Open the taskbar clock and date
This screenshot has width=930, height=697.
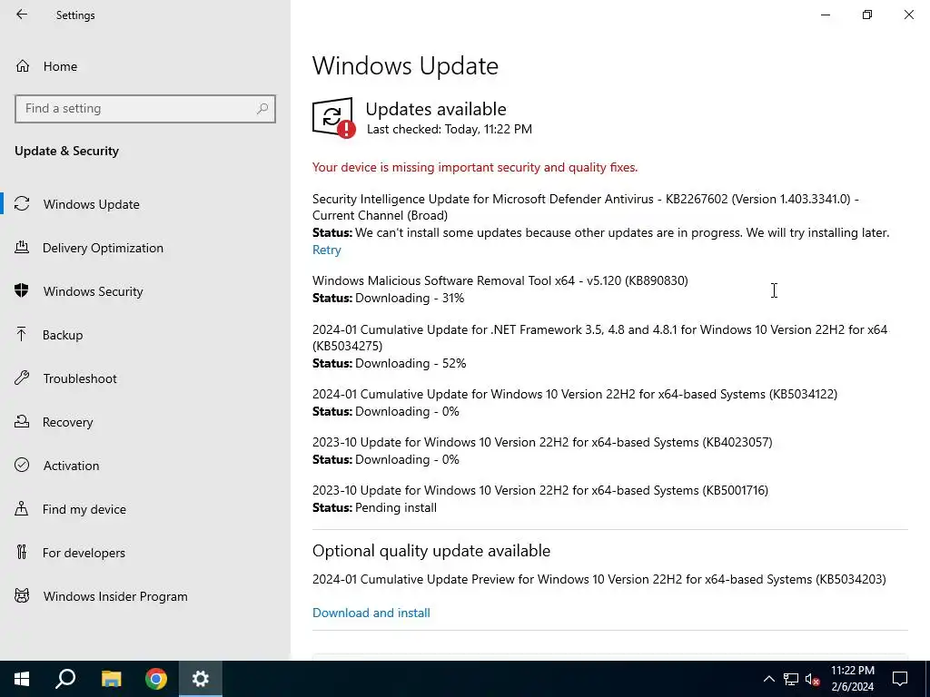(852, 679)
